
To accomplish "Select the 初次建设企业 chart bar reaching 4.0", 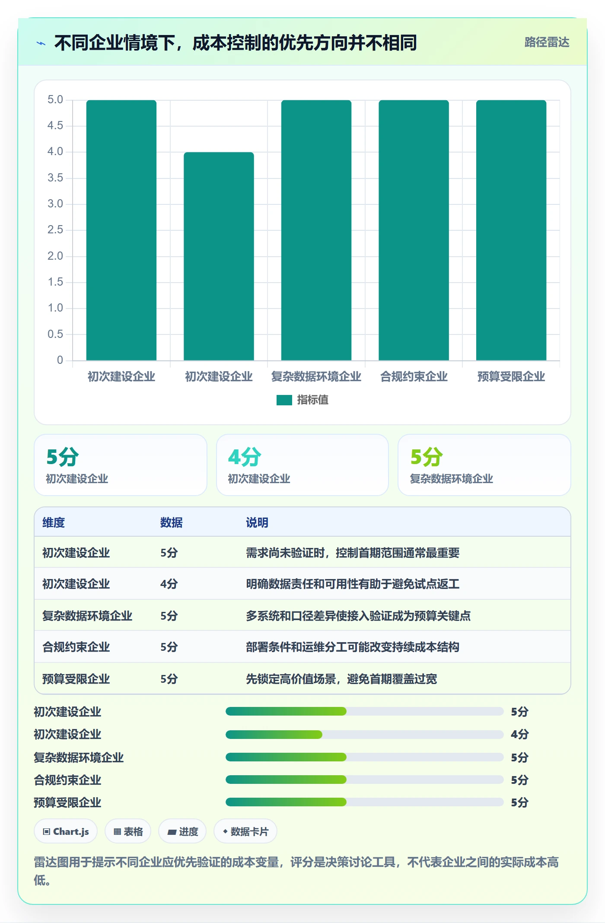I will pyautogui.click(x=219, y=256).
